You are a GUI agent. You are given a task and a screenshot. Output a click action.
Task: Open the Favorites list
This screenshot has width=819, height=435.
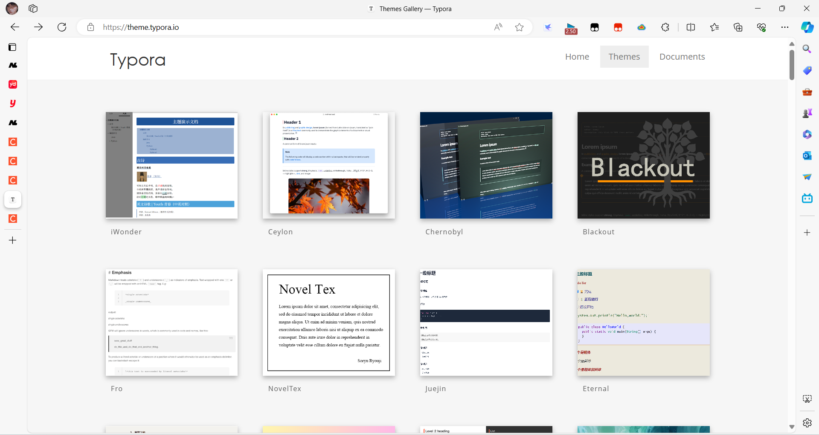click(x=714, y=27)
